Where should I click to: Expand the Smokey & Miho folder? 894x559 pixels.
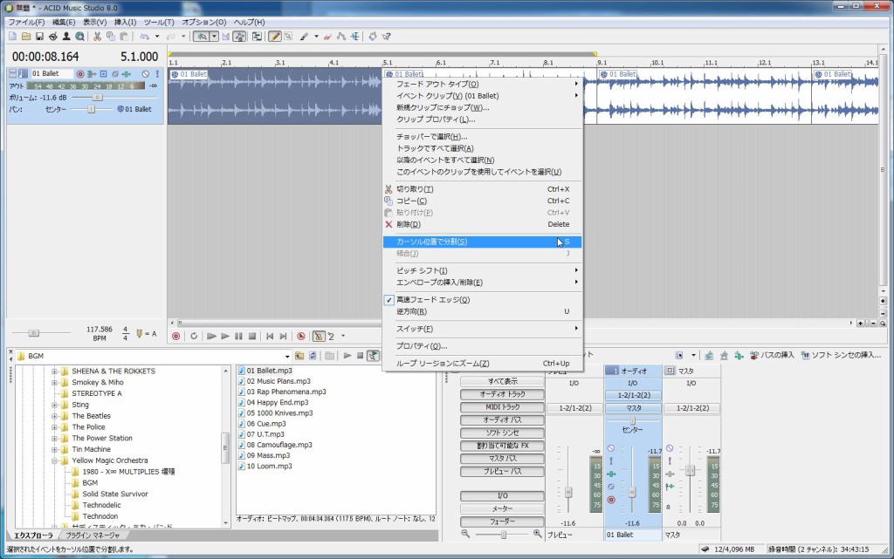tap(55, 383)
